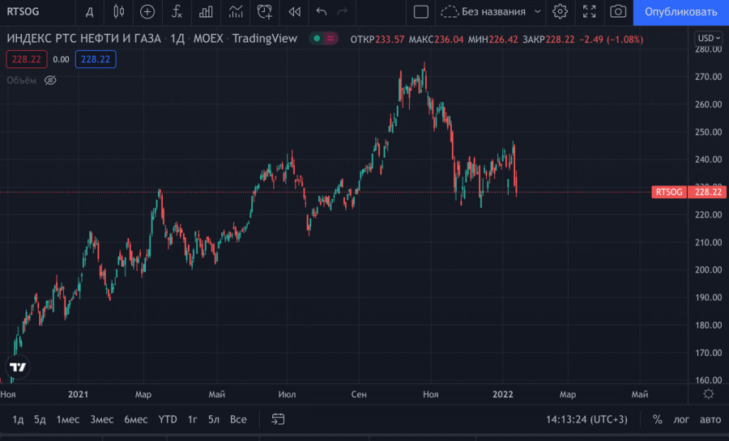Screen dimensions: 729x441
Task: Add a symbol to compare with plus icon
Action: 147,11
